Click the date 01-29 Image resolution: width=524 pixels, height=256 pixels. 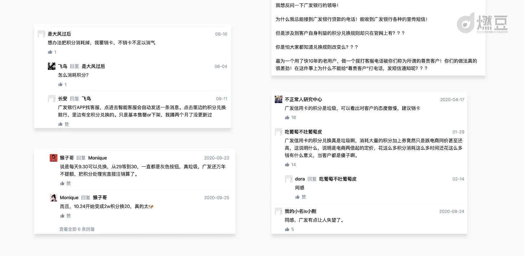tap(458, 132)
